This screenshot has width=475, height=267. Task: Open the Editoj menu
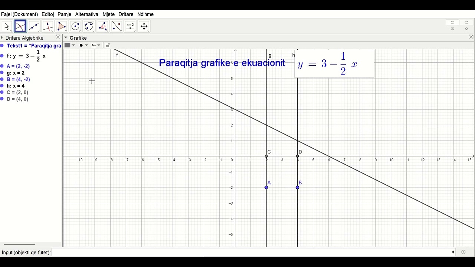tap(48, 14)
